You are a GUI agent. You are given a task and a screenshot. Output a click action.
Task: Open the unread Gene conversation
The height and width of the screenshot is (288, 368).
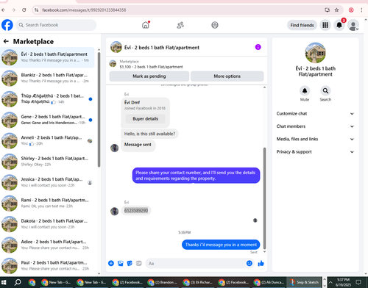tap(47, 120)
